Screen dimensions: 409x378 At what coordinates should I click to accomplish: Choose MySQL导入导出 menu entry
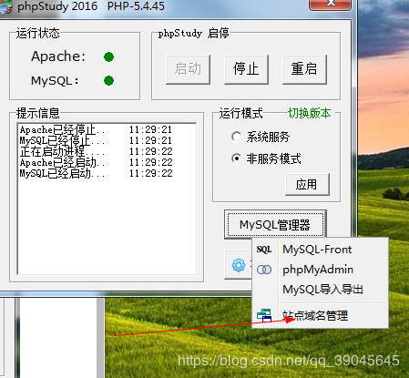pyautogui.click(x=320, y=290)
